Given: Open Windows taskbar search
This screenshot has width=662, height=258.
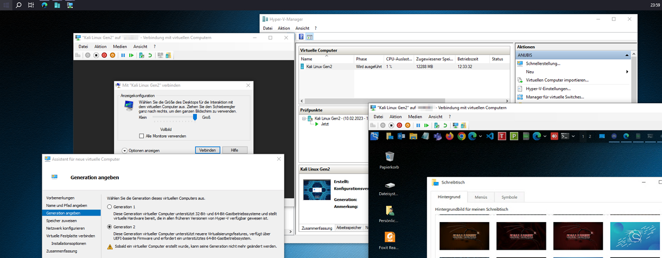Looking at the screenshot, I should [18, 5].
